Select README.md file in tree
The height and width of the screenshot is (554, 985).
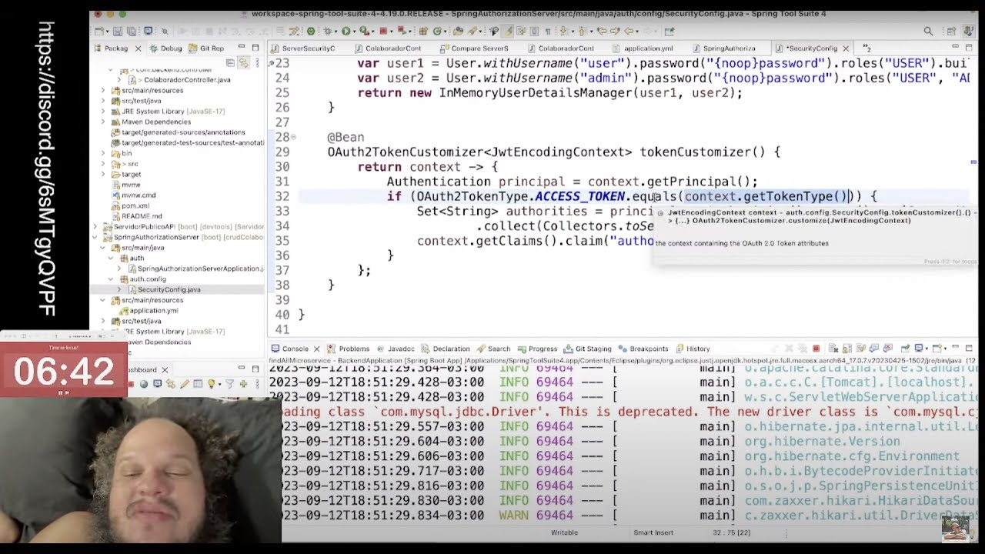142,216
